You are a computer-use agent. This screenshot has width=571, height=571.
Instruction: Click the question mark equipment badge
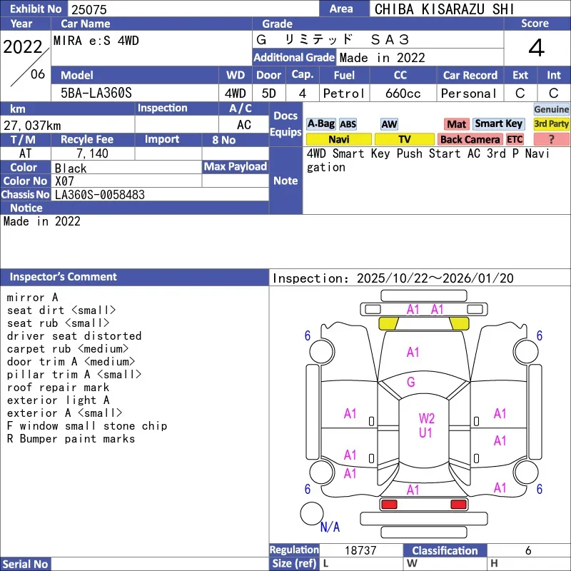[x=551, y=139]
